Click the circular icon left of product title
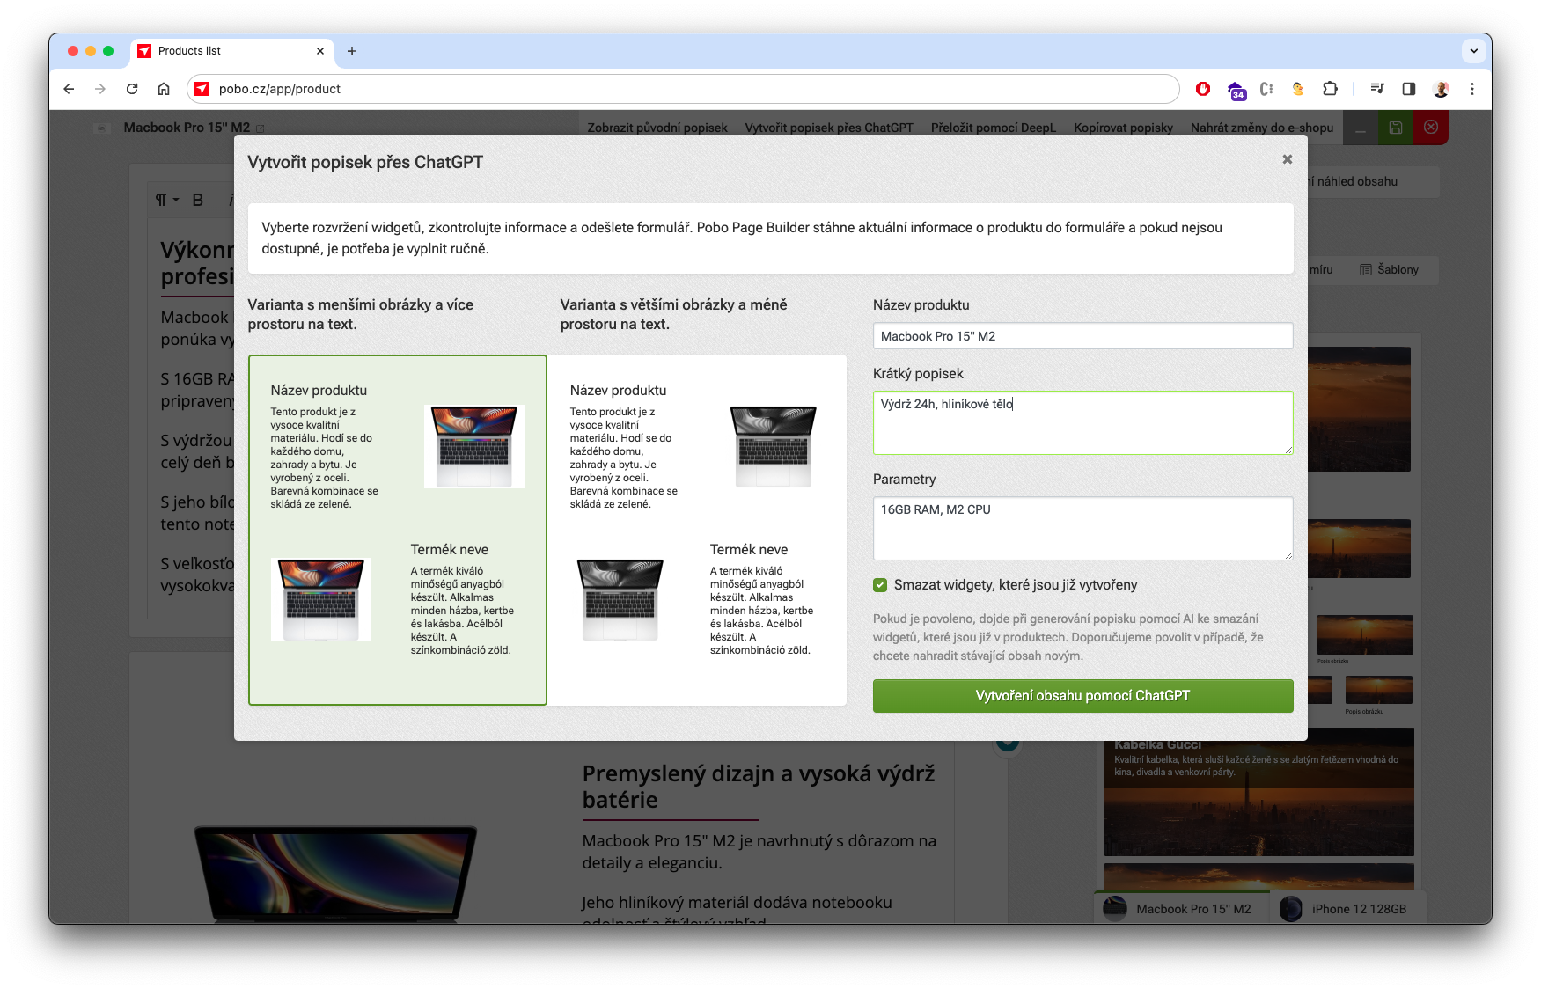The height and width of the screenshot is (989, 1541). click(102, 128)
